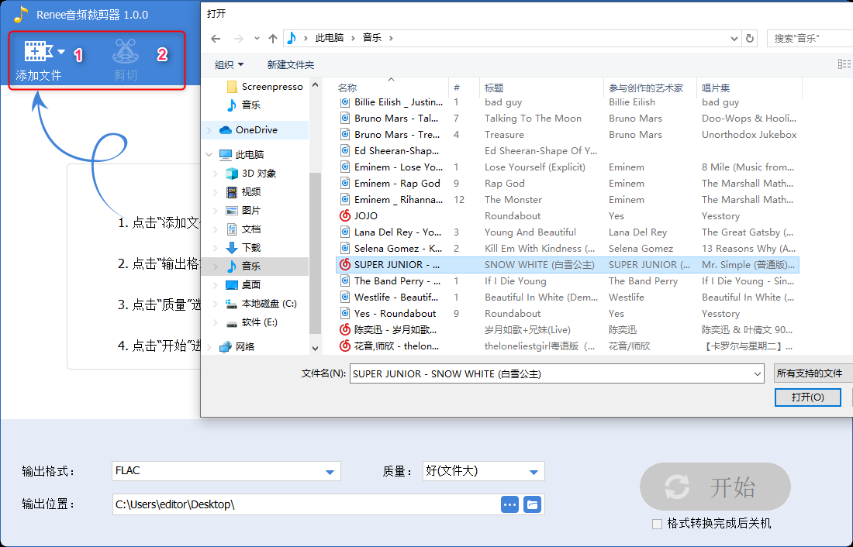The image size is (853, 547).
Task: Select Screenpresso folder in navigation tree
Action: [265, 87]
